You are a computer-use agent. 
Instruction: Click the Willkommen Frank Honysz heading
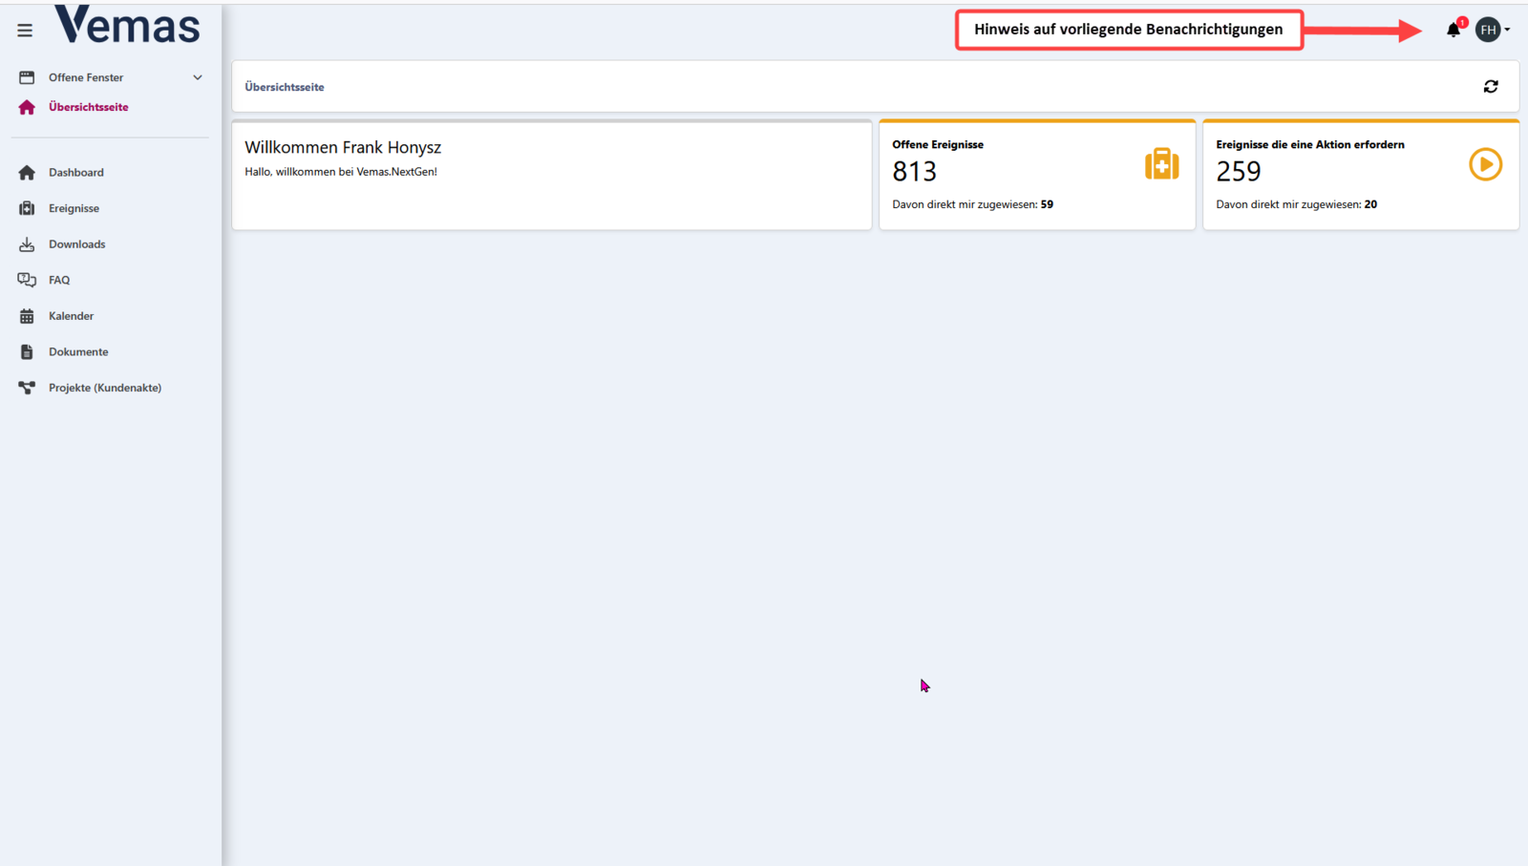pos(343,147)
